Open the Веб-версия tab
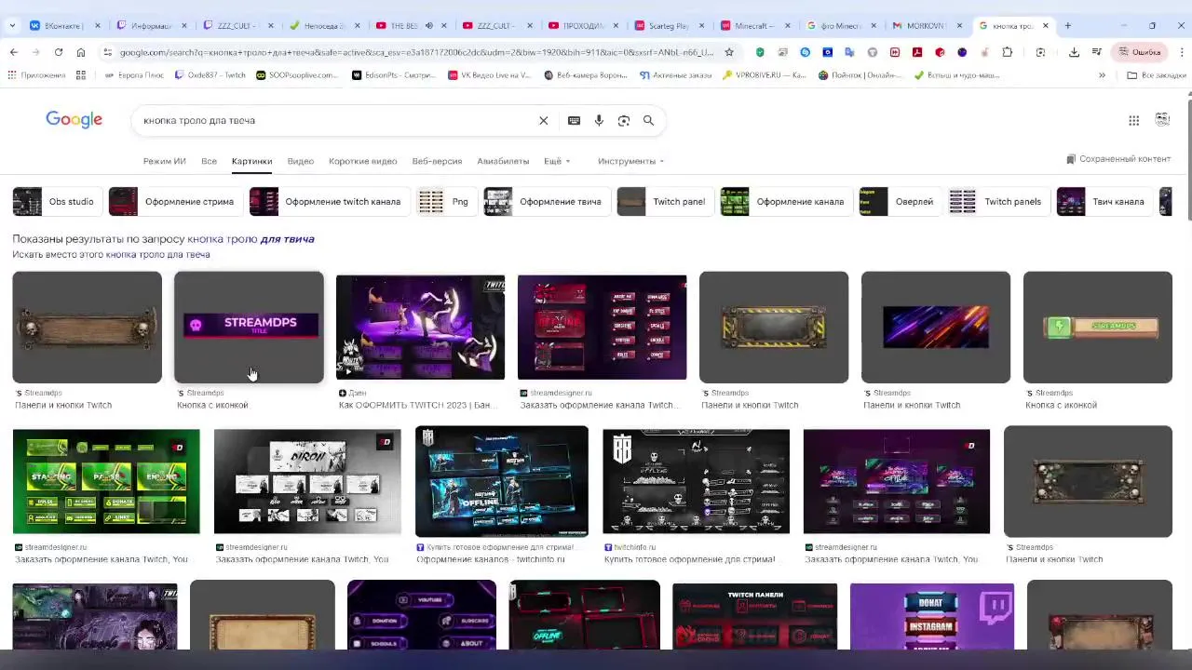The width and height of the screenshot is (1192, 670). (437, 161)
